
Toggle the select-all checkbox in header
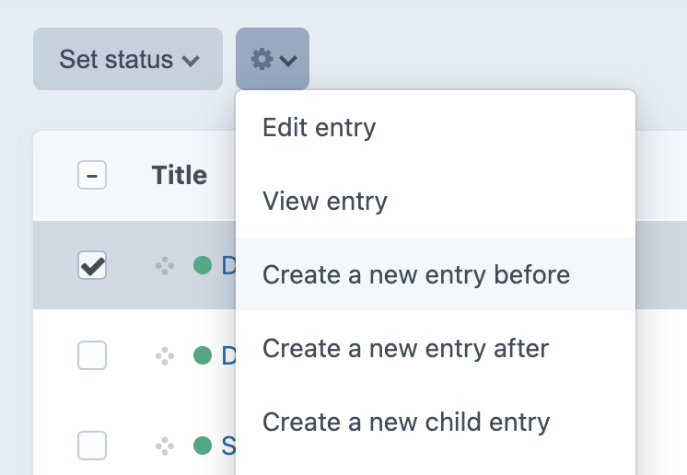[x=92, y=175]
